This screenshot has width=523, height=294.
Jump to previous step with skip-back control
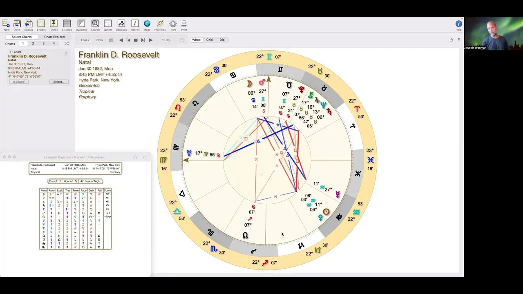(x=128, y=40)
